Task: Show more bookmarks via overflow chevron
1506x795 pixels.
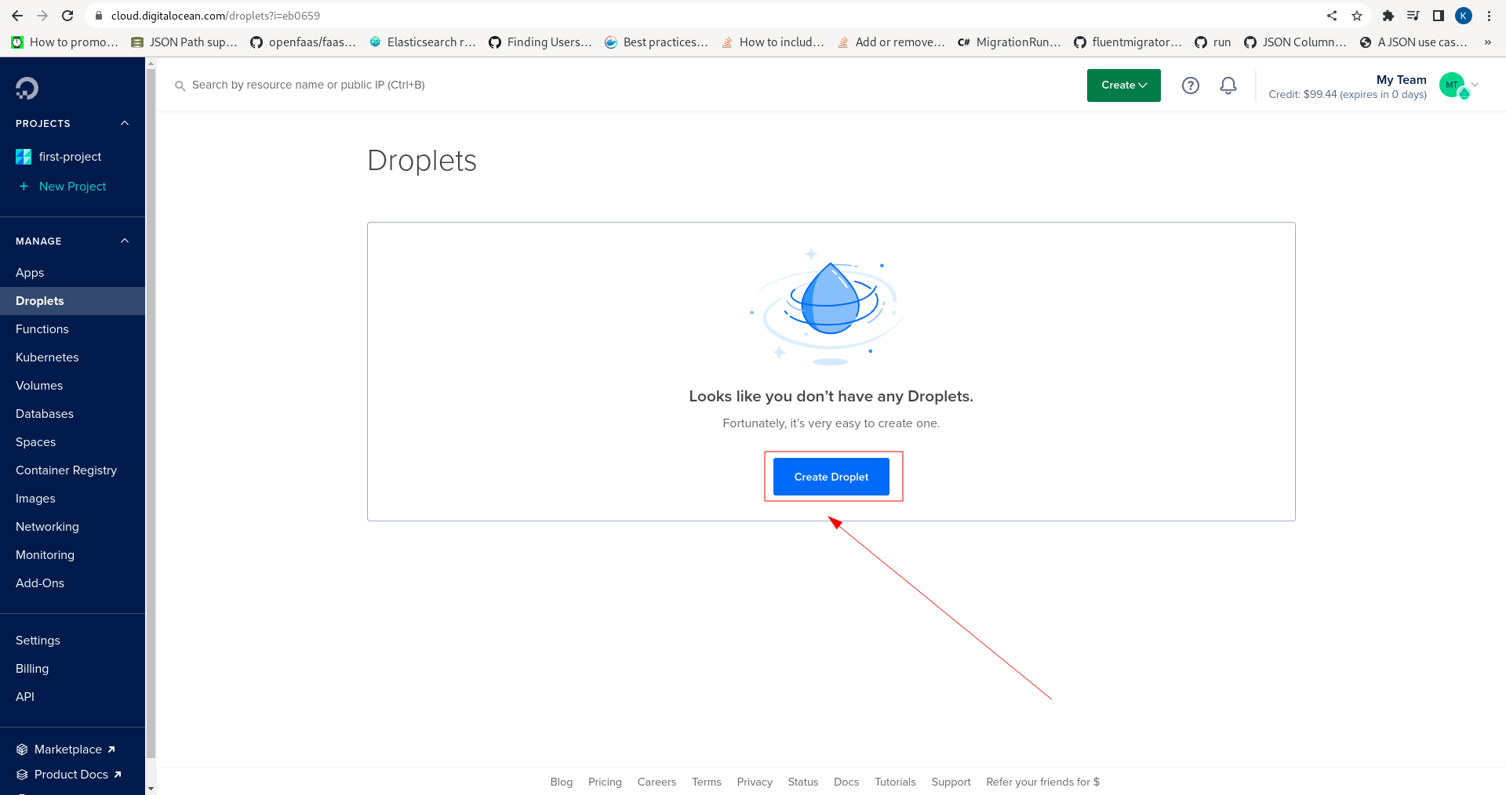Action: click(x=1488, y=42)
